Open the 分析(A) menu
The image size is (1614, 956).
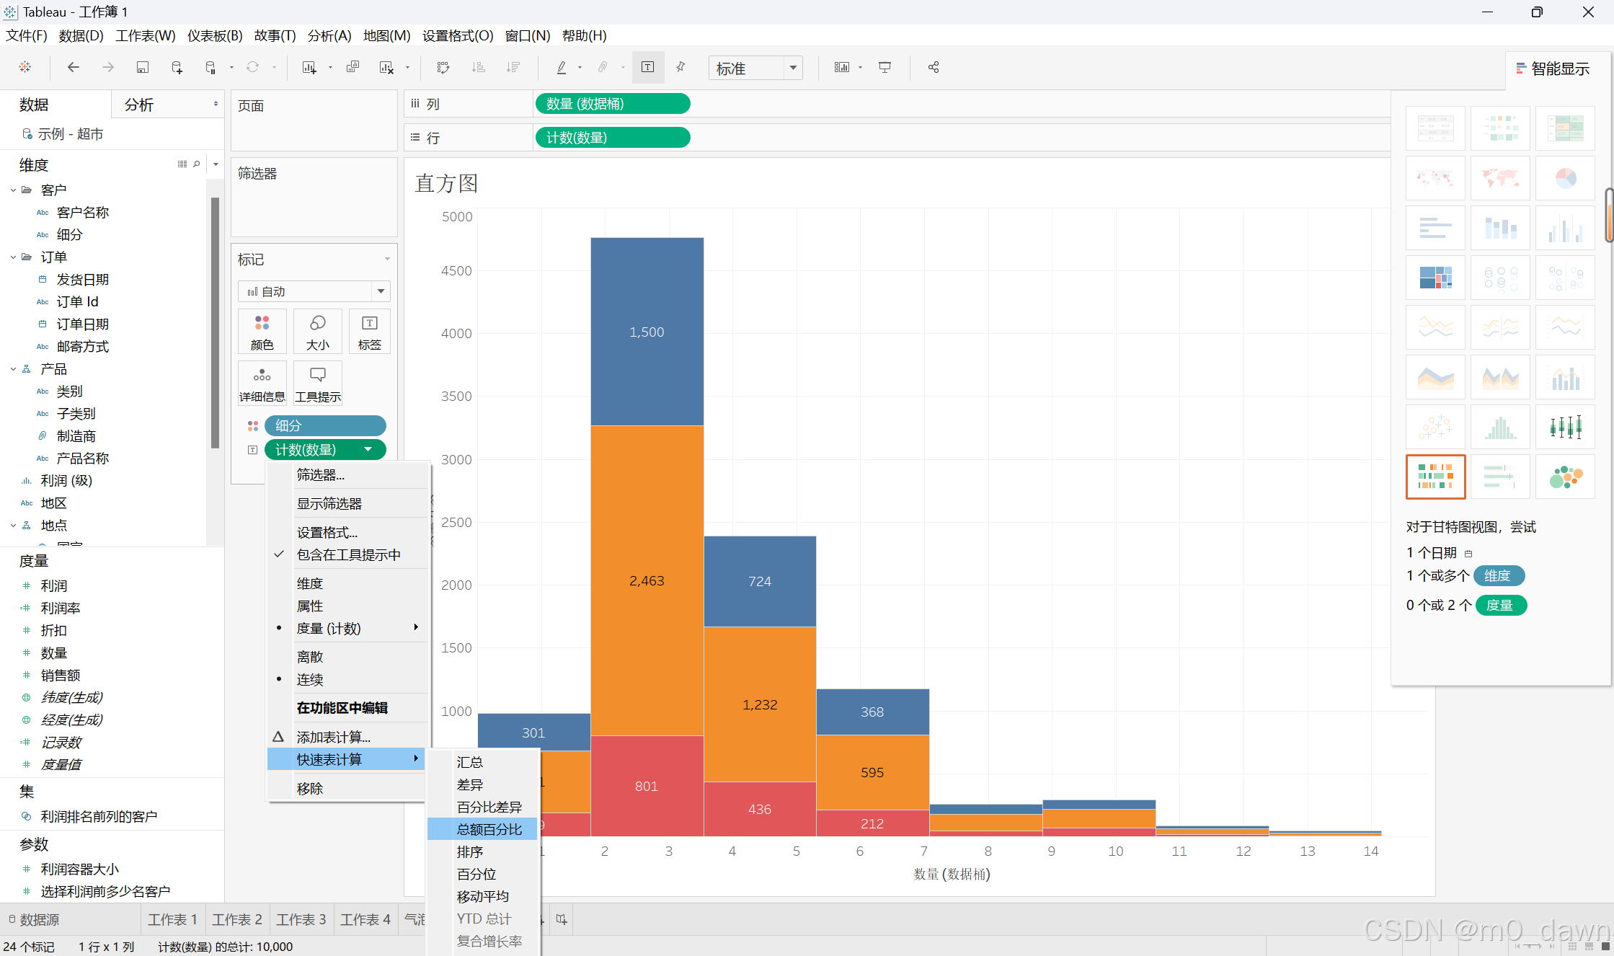tap(329, 35)
